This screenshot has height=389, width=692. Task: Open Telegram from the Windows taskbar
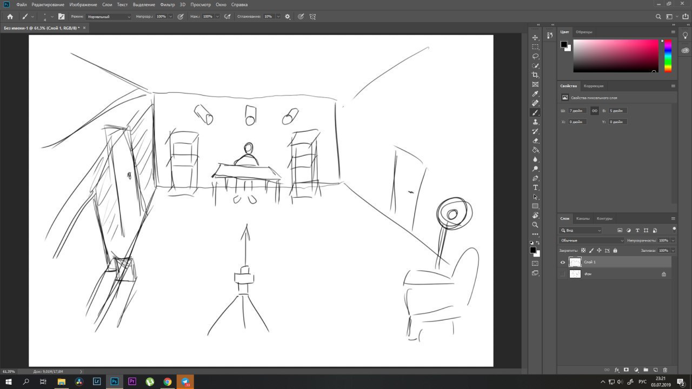click(x=185, y=381)
